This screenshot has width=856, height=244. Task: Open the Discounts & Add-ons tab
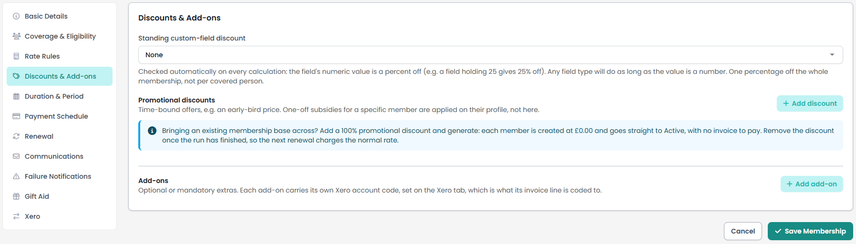pyautogui.click(x=60, y=76)
